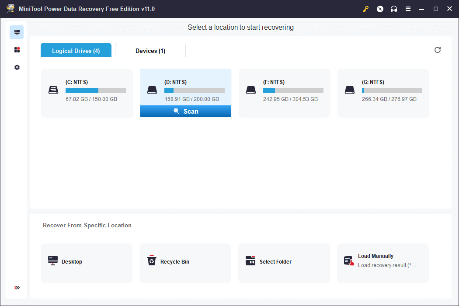Image resolution: width=459 pixels, height=306 pixels.
Task: Click the MiniTool logo in title bar
Action: [10, 8]
